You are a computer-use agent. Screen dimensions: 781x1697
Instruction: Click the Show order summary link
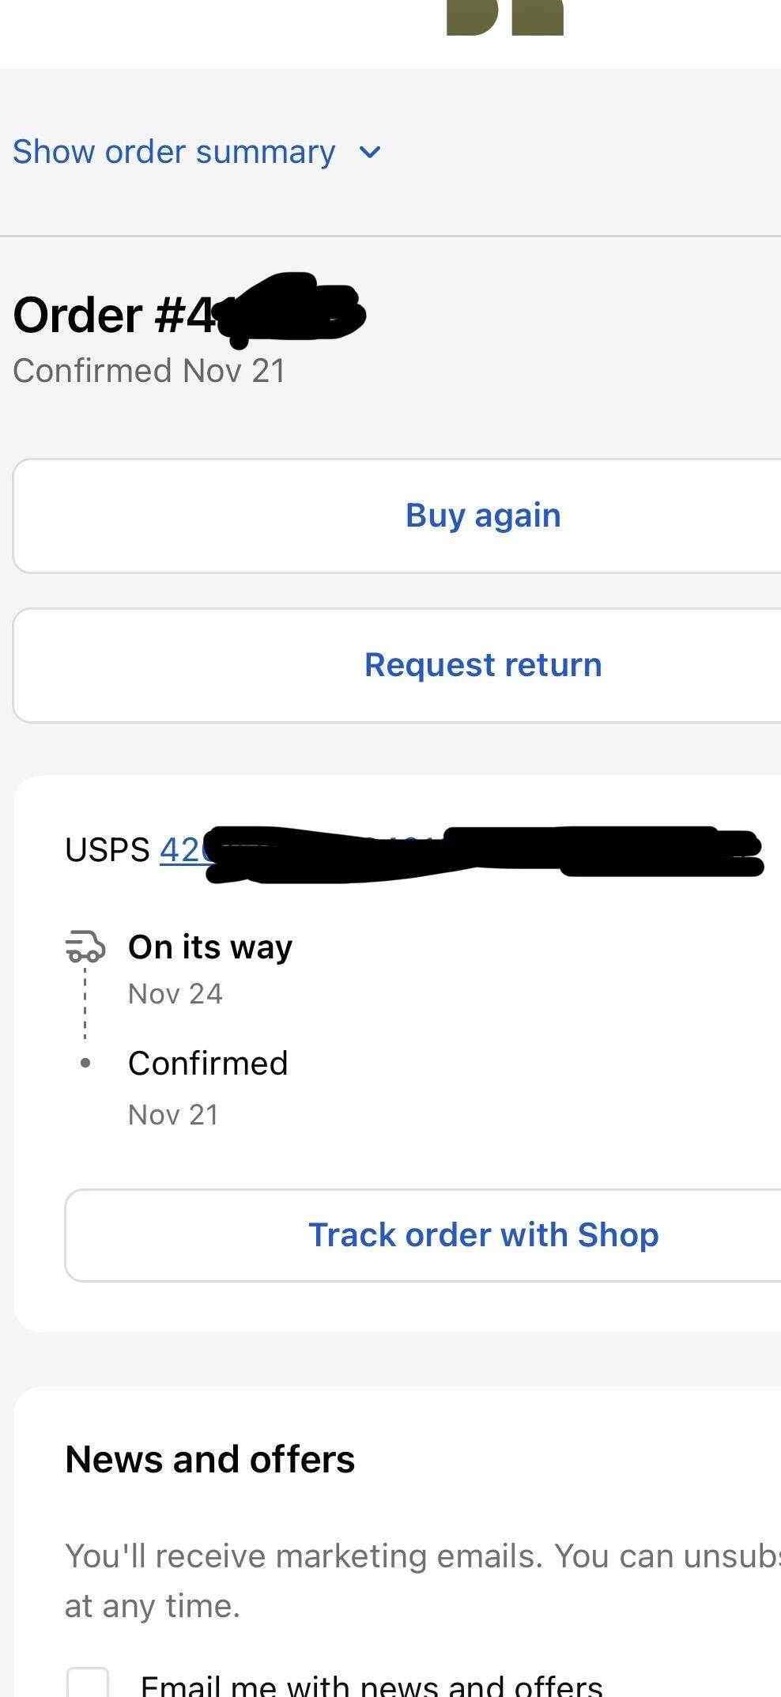(x=174, y=152)
